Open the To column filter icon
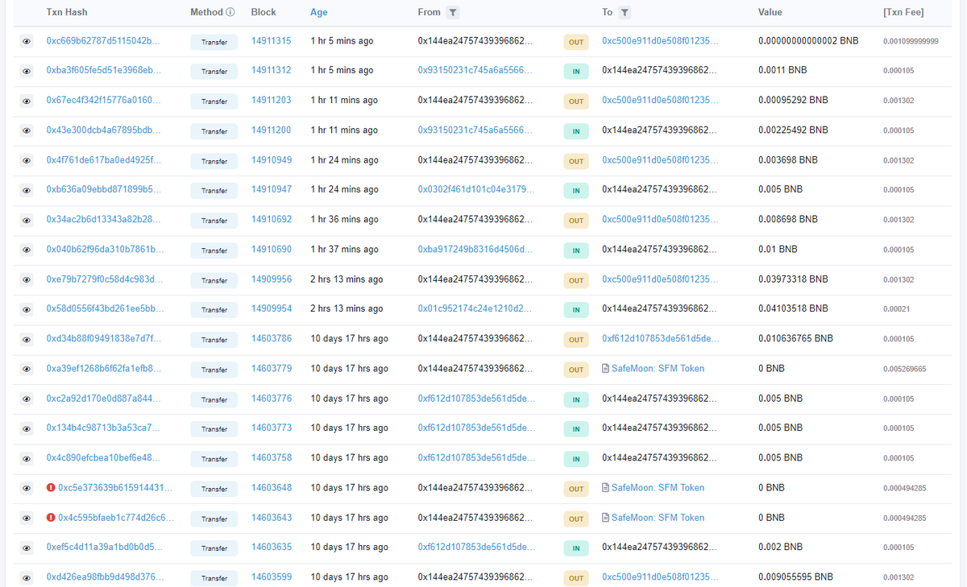Screen dimensions: 967x587 coord(625,13)
